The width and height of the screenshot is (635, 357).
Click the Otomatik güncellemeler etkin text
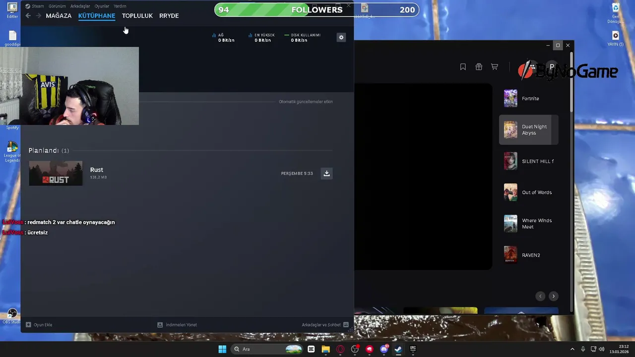(x=306, y=102)
